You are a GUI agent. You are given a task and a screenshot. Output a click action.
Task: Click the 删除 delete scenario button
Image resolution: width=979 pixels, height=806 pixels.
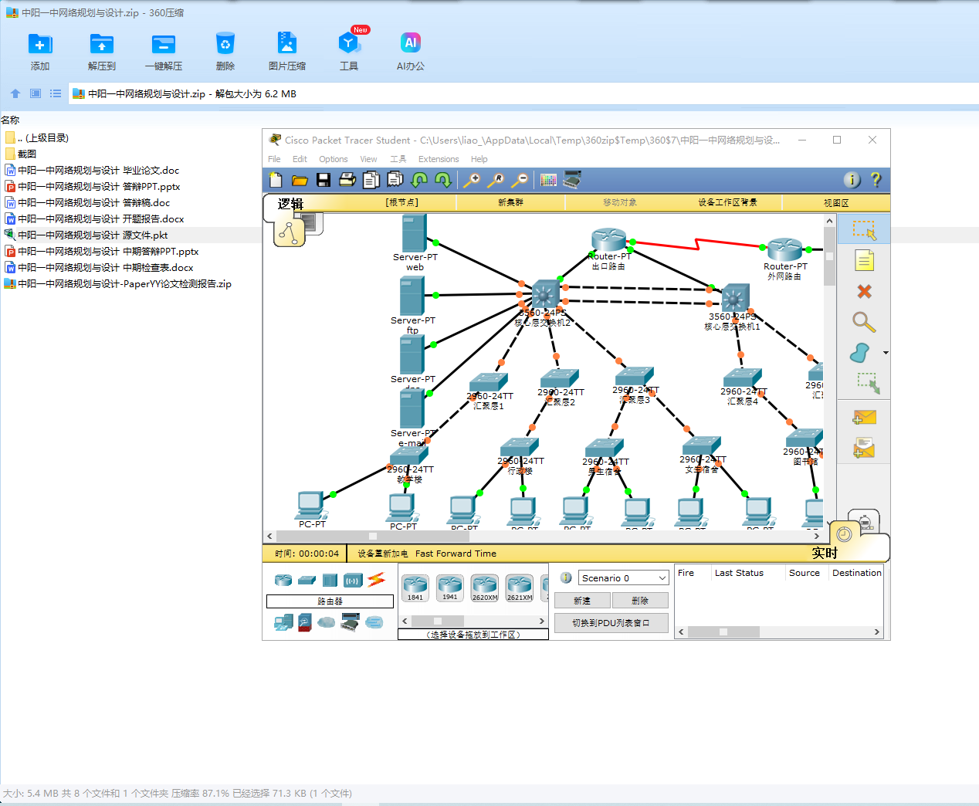click(x=640, y=601)
